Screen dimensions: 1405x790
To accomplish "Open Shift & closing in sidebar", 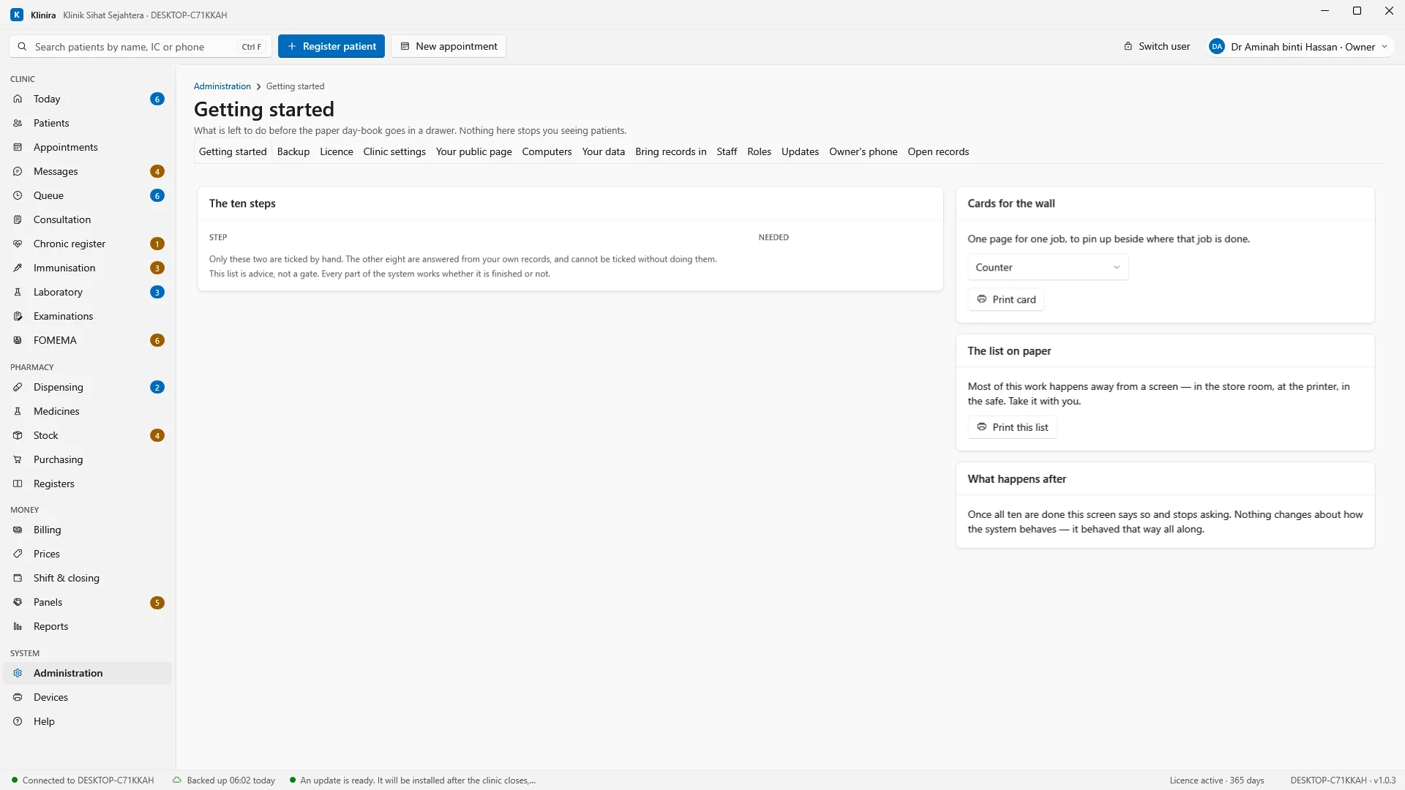I will click(87, 578).
